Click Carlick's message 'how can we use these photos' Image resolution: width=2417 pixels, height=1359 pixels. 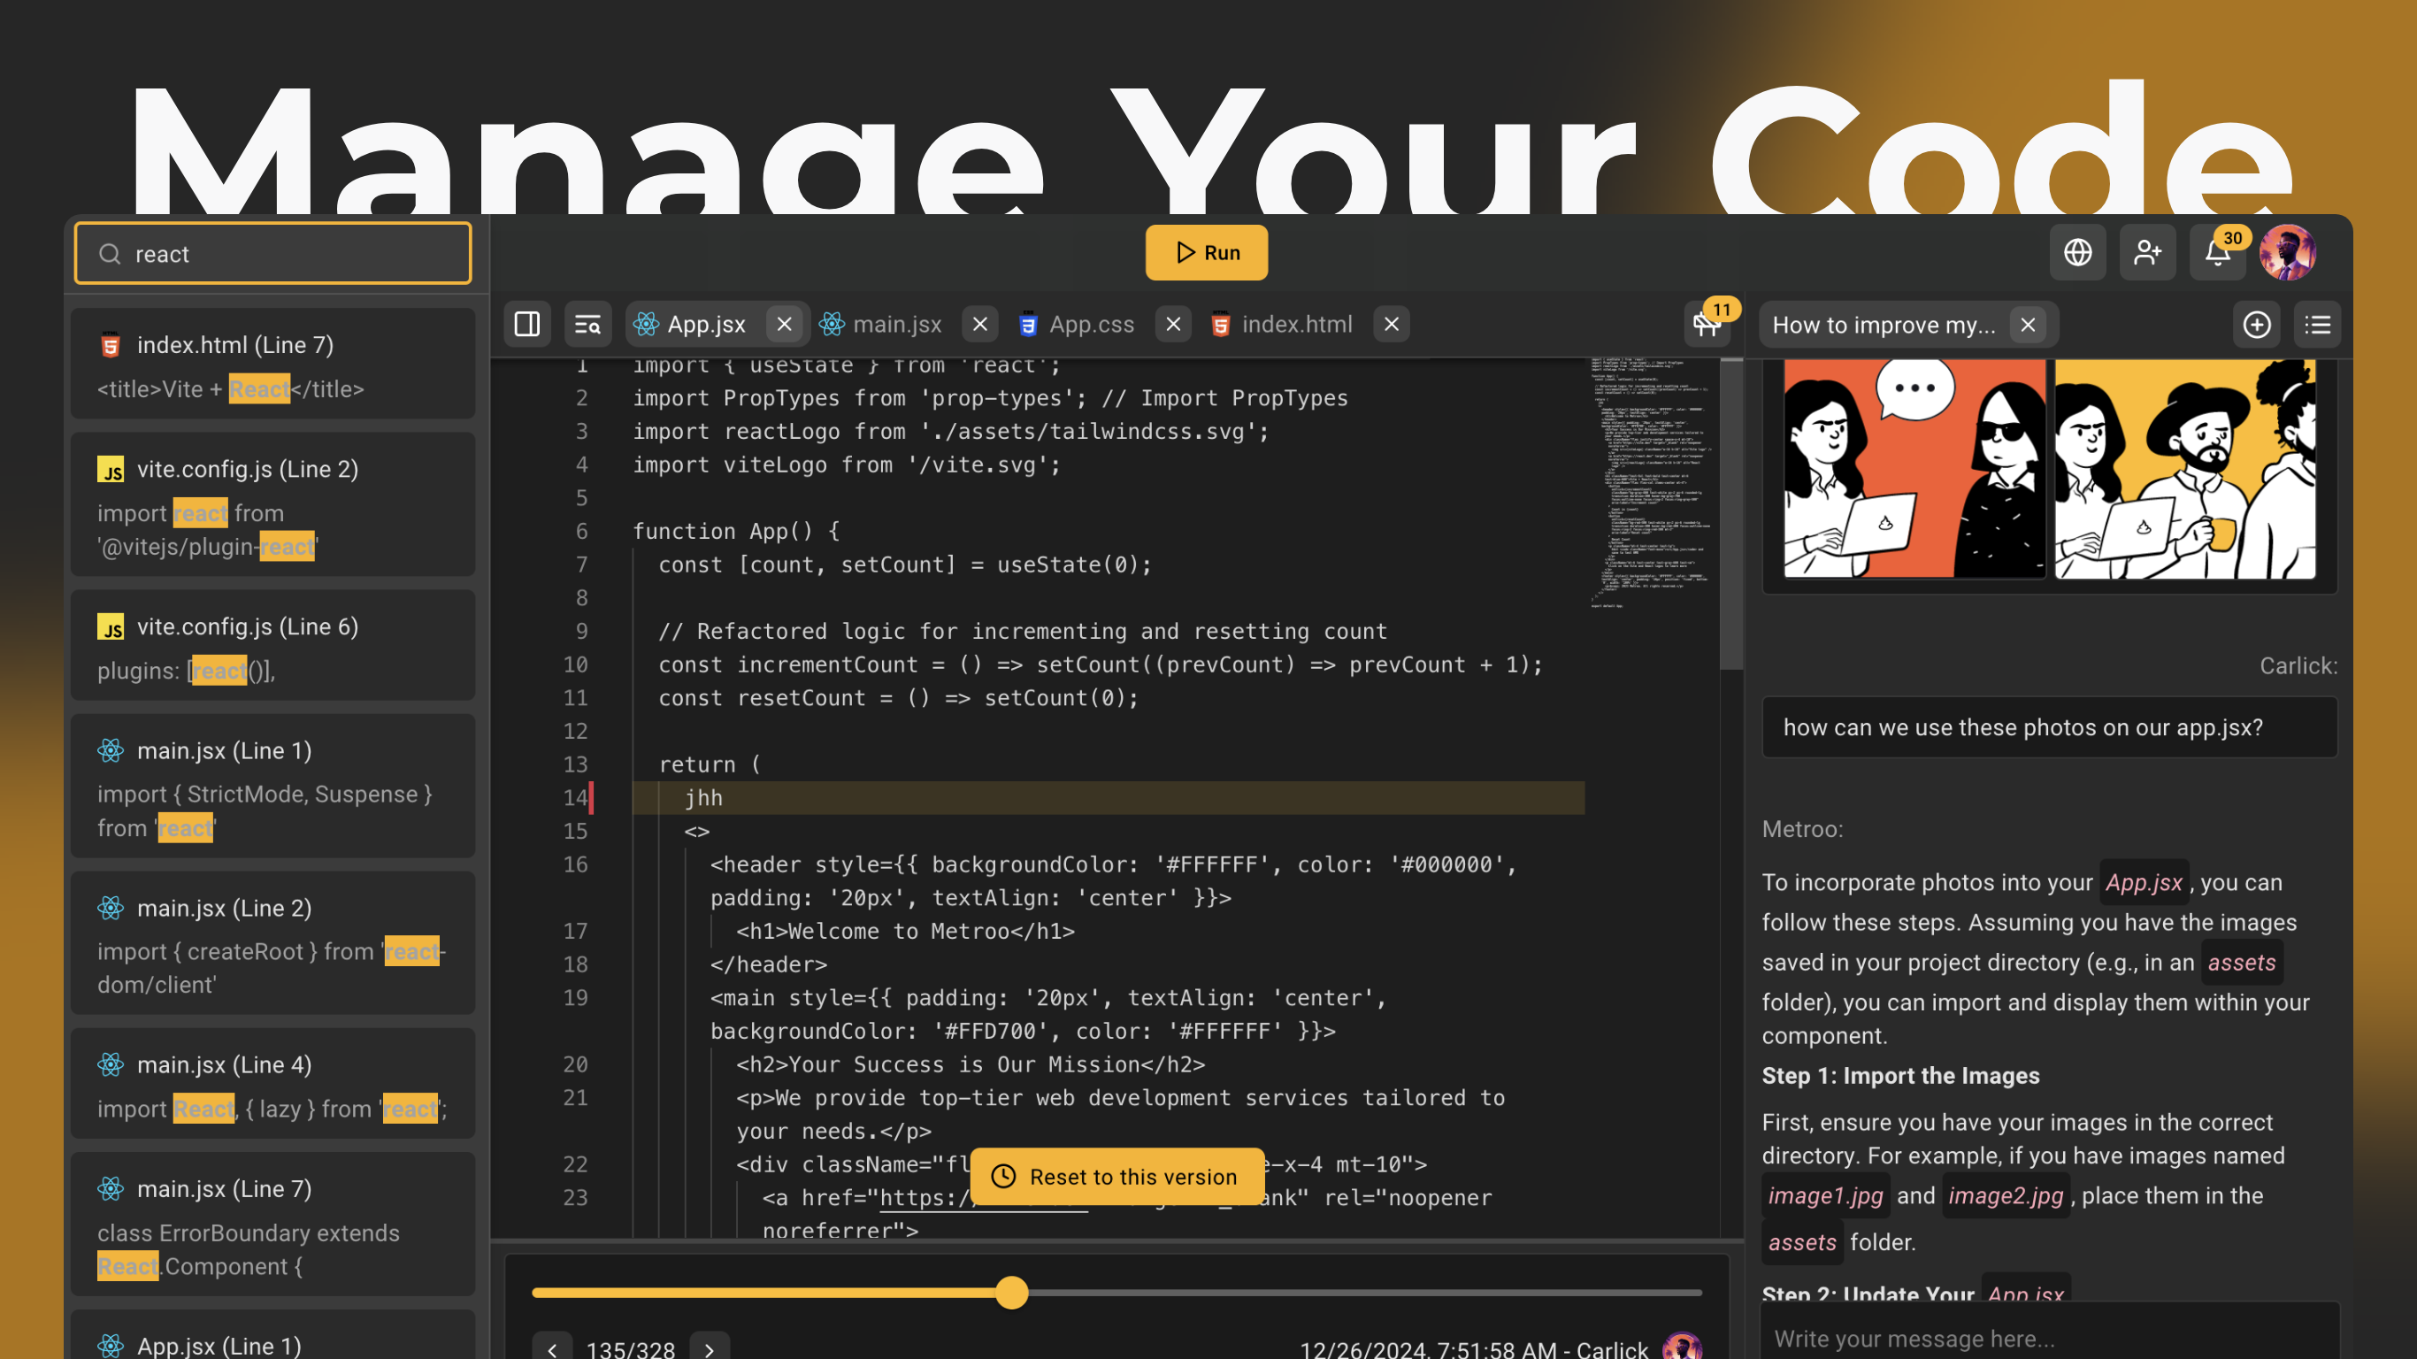pyautogui.click(x=2050, y=727)
